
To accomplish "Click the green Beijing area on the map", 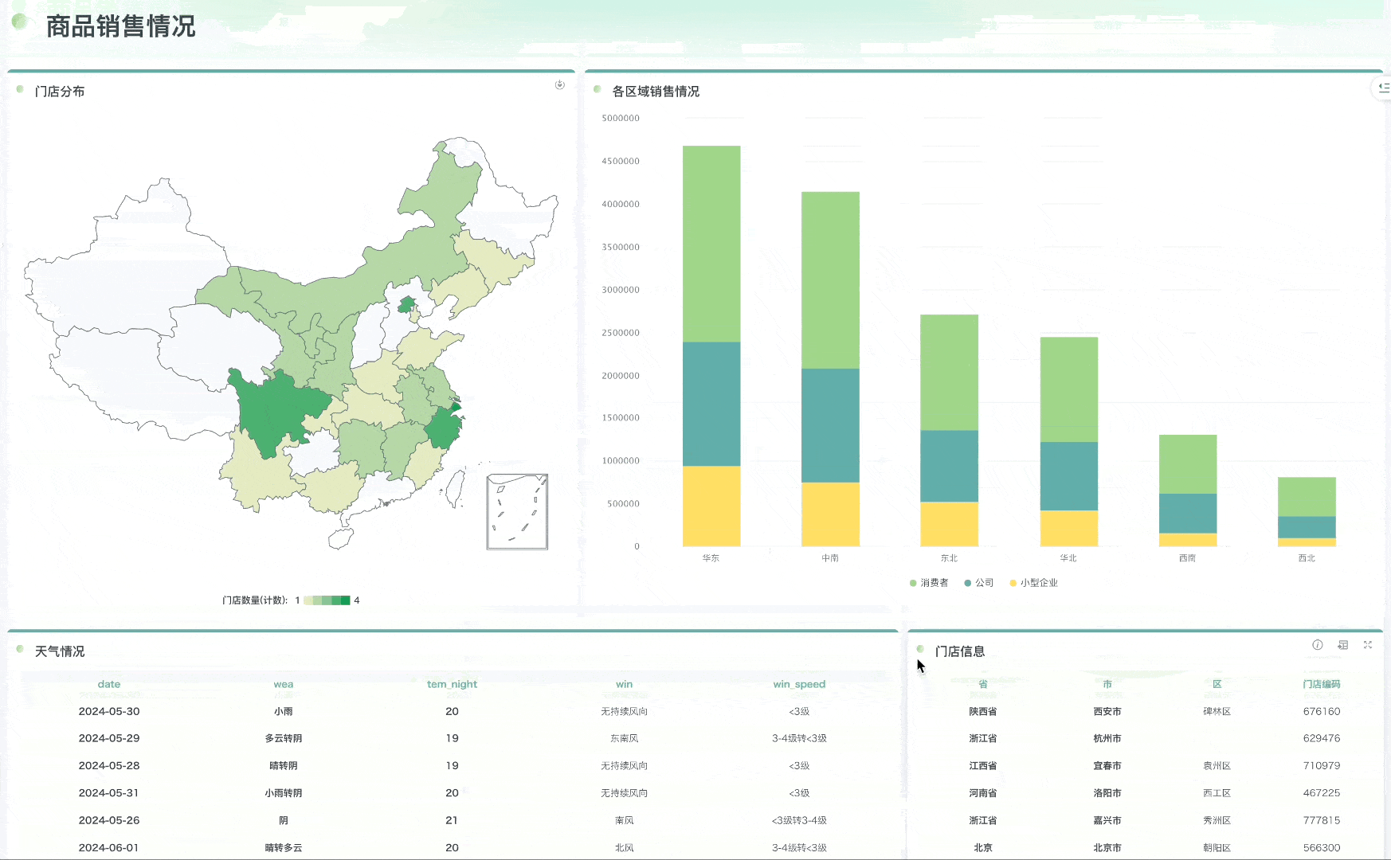I will [407, 304].
